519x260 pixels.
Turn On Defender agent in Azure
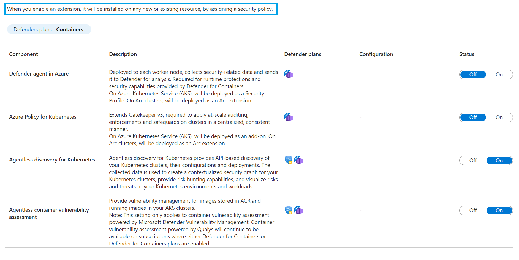pos(499,74)
